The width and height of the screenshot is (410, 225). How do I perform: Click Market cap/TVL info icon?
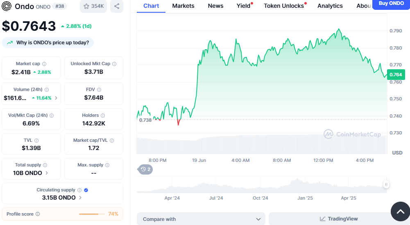click(x=112, y=141)
